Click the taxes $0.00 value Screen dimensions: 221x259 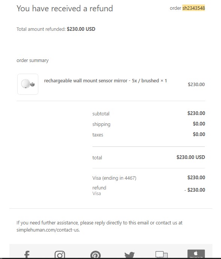(199, 134)
